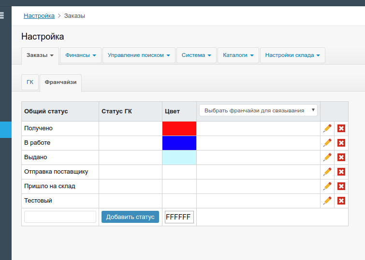Edit the В работе status
This screenshot has width=365, height=260.
tap(327, 143)
